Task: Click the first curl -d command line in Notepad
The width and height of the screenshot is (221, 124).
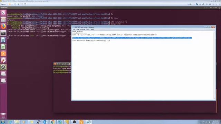Action: (114, 35)
